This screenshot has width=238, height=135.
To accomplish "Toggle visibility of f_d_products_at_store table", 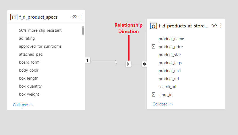I will coord(214,26).
